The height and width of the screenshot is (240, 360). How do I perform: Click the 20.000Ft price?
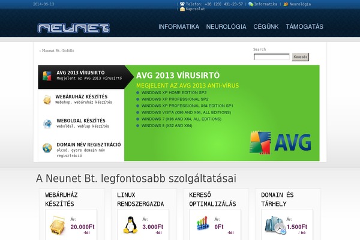(82, 227)
